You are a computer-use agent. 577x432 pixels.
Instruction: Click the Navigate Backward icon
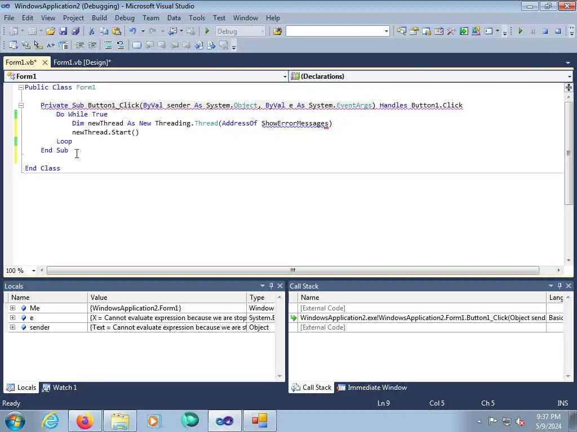tap(172, 31)
